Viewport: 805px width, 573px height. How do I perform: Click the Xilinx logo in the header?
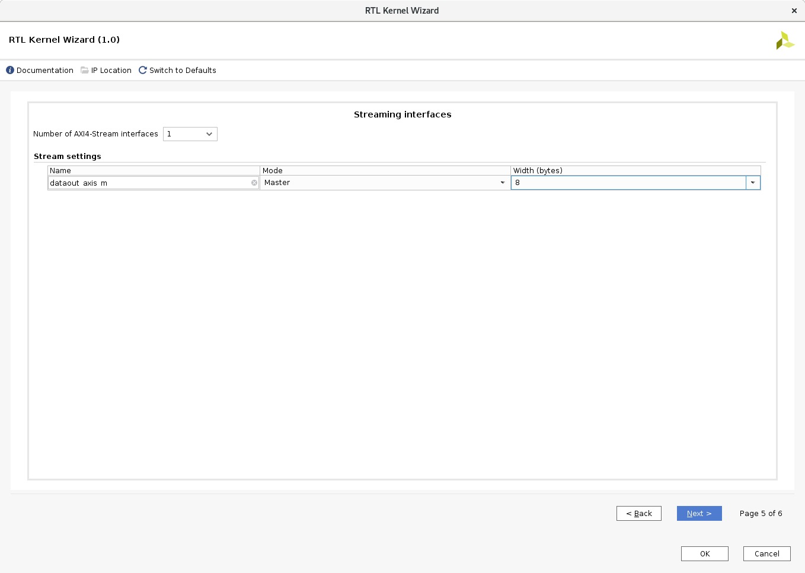pyautogui.click(x=785, y=40)
